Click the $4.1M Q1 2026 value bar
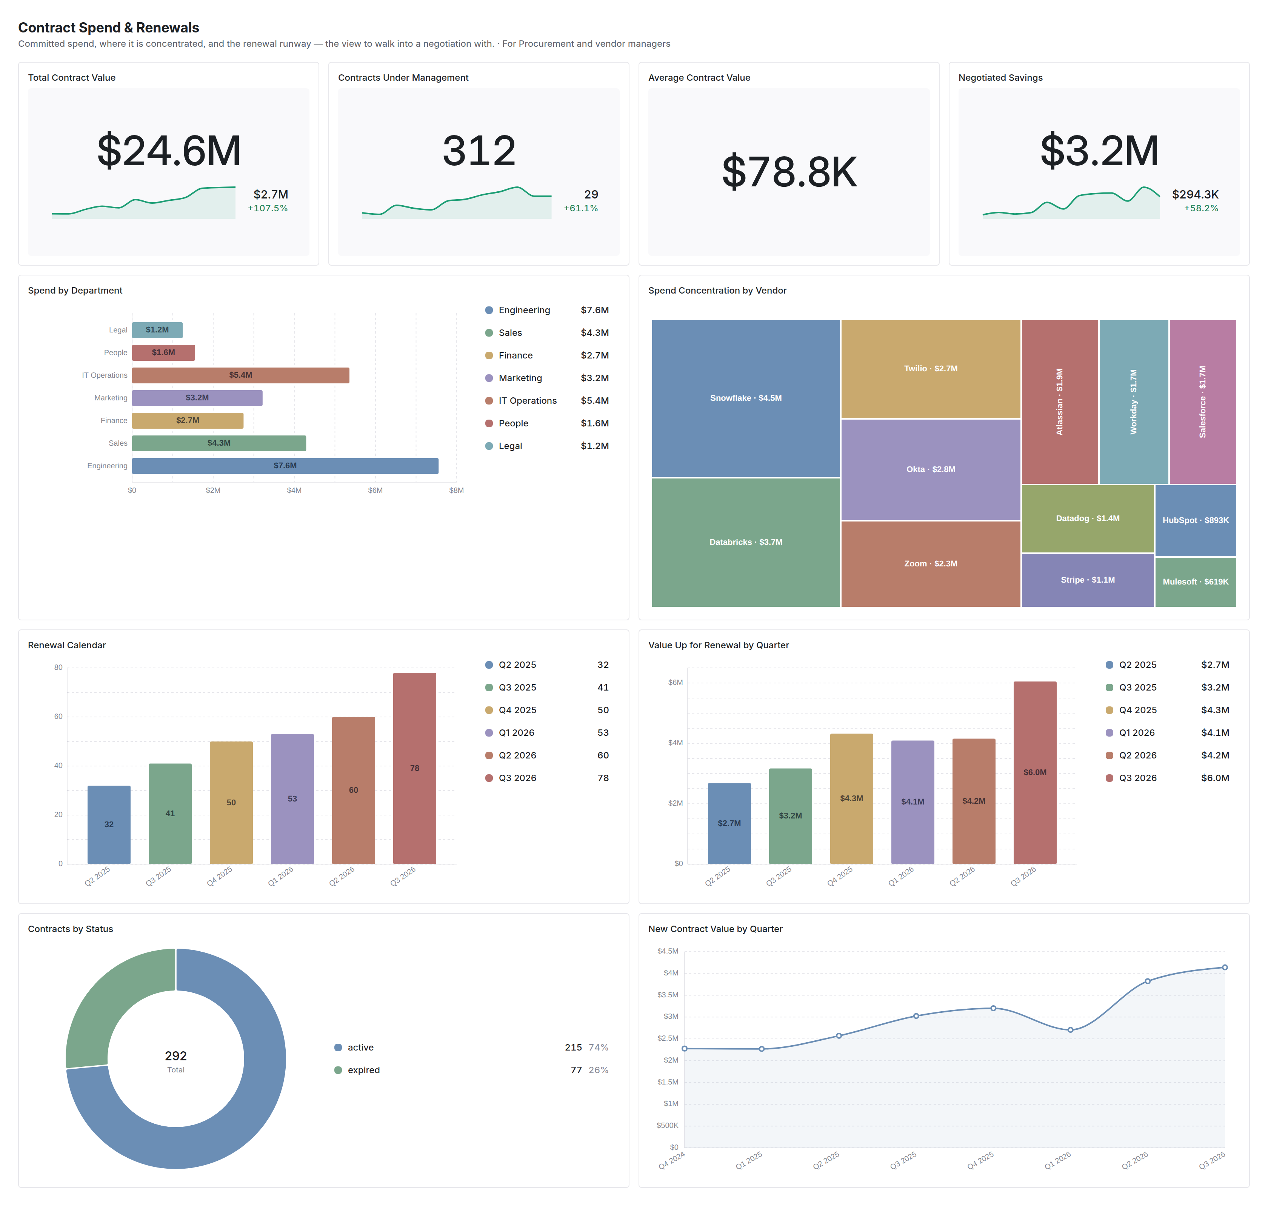 (x=913, y=801)
